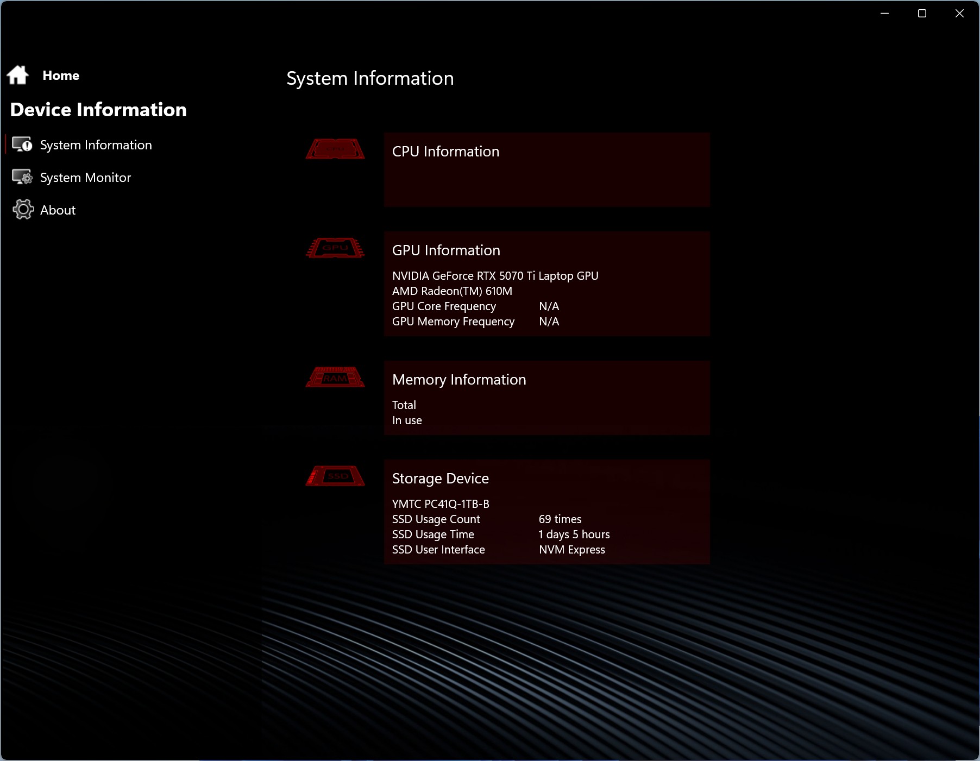Click the System Information page title
Screen dimensions: 980x761
coord(370,78)
